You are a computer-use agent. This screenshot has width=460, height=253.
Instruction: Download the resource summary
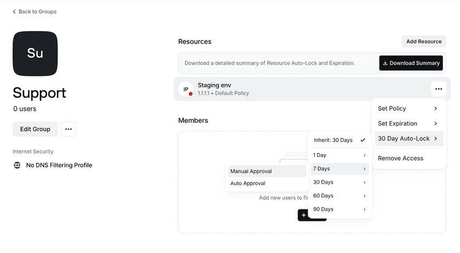411,63
